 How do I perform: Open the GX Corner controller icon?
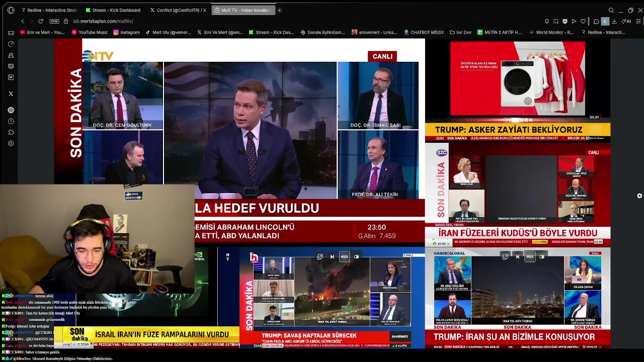11,33
